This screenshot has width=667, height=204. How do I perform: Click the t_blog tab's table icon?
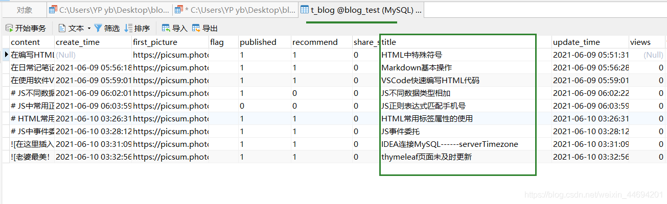305,9
